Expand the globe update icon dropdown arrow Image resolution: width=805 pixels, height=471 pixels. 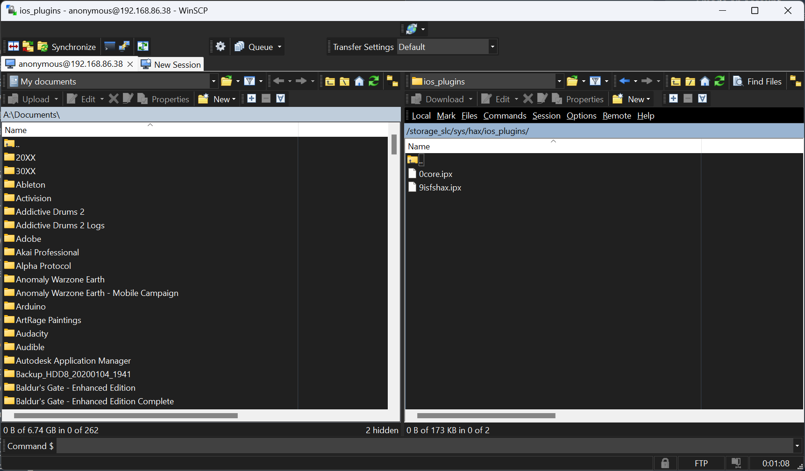point(423,29)
